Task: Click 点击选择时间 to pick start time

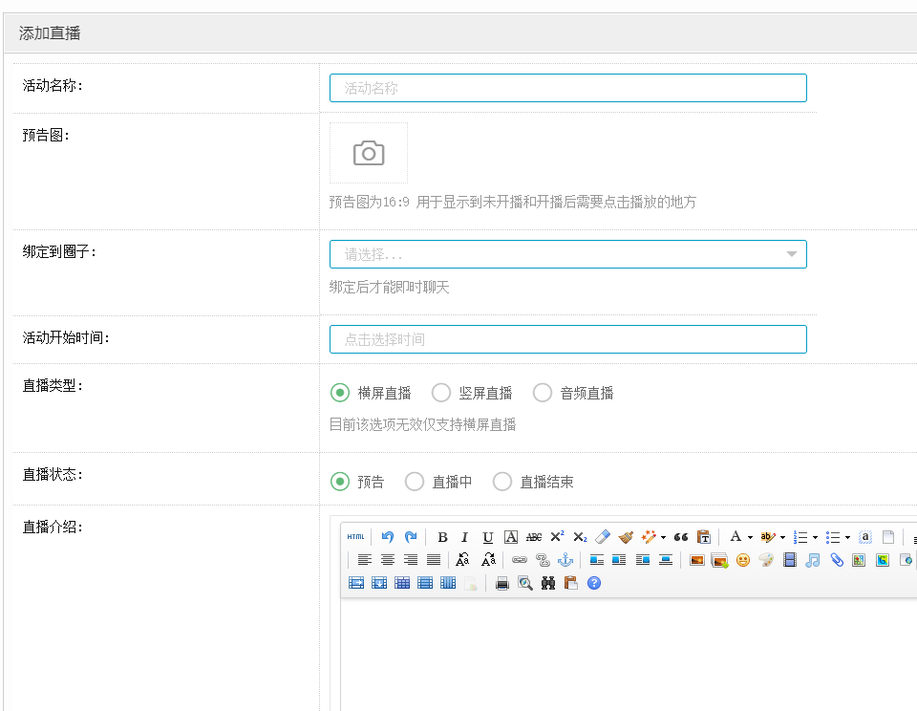Action: pos(567,339)
